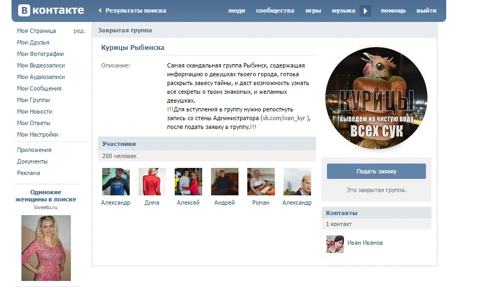Open the loveeto.ru ad photo

[46, 248]
